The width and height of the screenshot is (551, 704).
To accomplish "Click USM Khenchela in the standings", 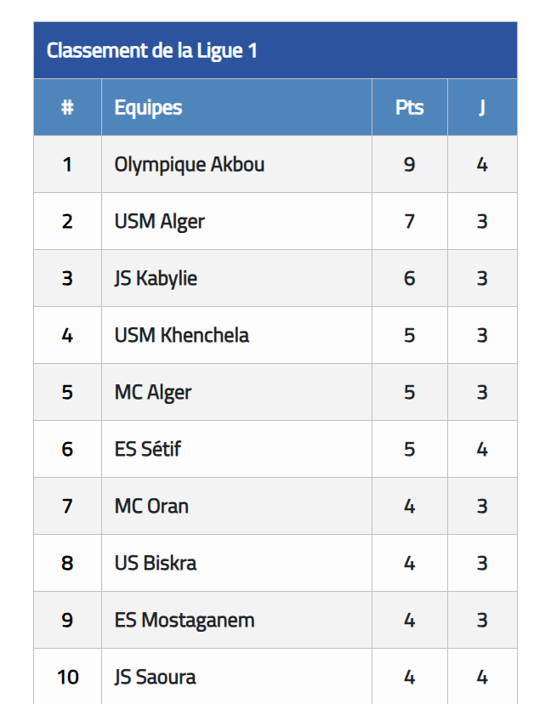I will pyautogui.click(x=181, y=335).
